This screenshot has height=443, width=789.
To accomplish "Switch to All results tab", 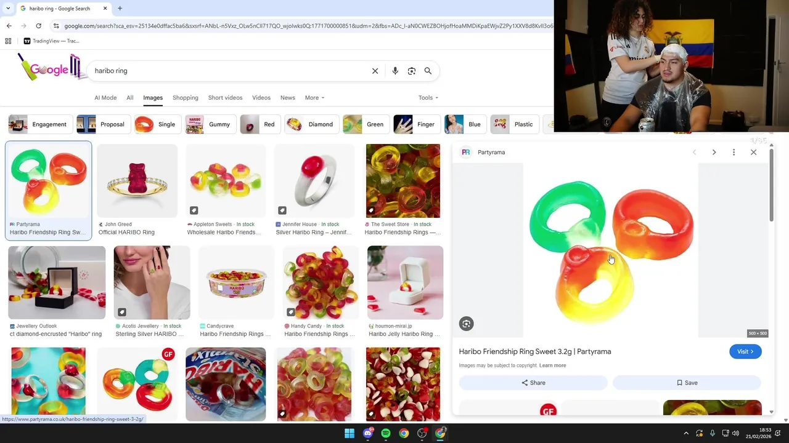I will point(129,98).
